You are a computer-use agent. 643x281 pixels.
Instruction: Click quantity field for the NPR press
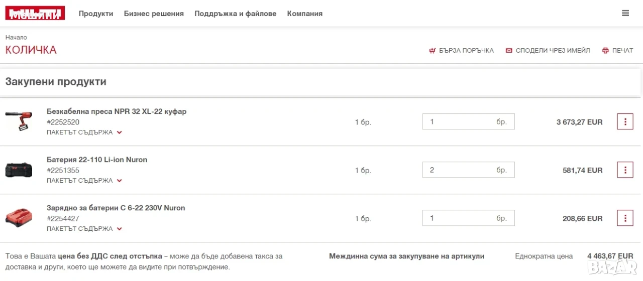point(468,122)
